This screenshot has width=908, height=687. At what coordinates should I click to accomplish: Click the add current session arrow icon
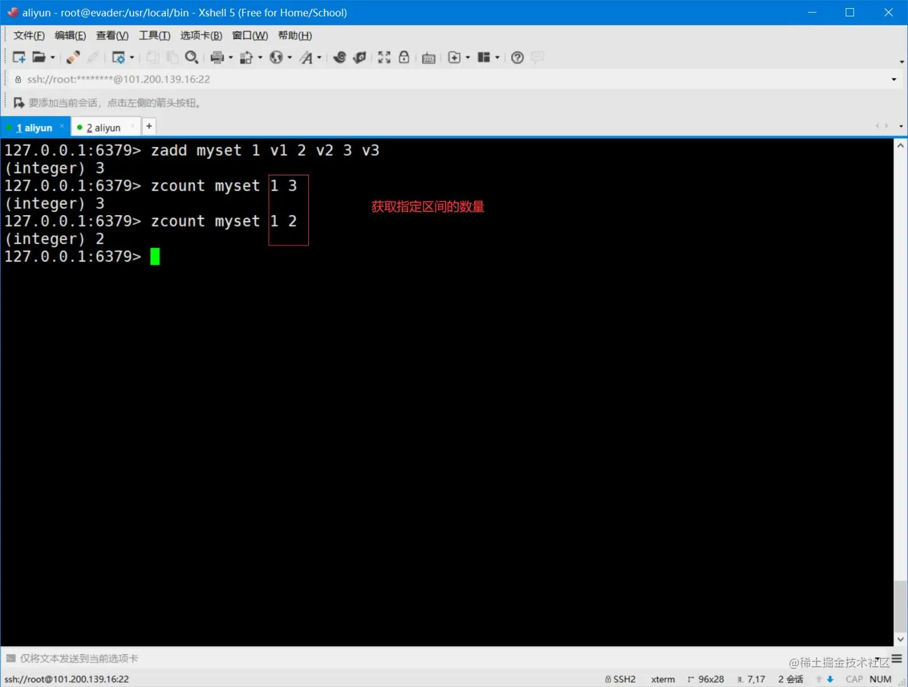[19, 103]
